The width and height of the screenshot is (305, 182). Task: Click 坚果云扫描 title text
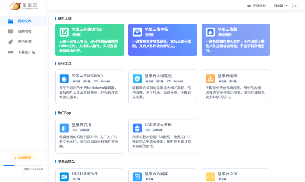pyautogui.click(x=81, y=125)
